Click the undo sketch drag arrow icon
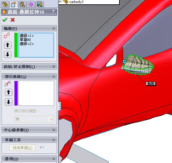Viewport: 172px width, 163px height. coord(42,147)
